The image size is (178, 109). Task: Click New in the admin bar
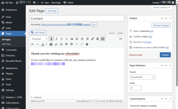[45, 2]
